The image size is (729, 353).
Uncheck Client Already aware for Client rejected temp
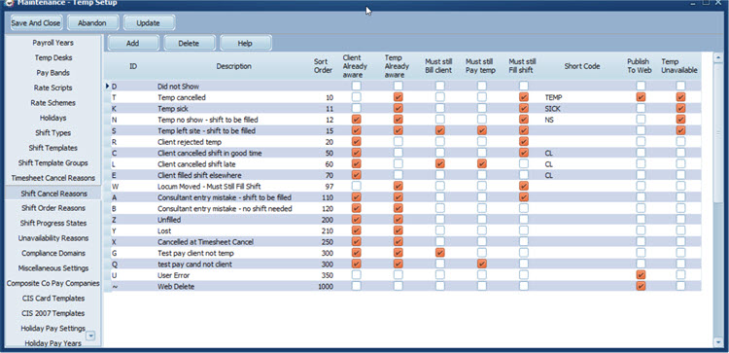pyautogui.click(x=356, y=141)
